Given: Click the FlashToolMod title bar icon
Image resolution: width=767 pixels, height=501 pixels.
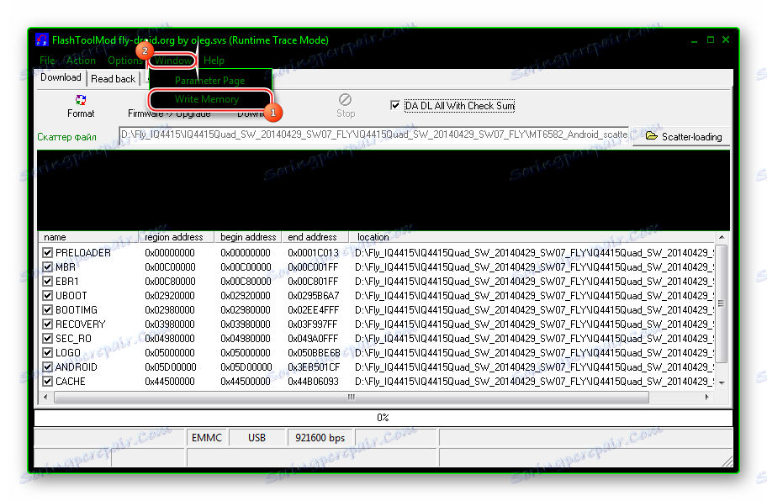Looking at the screenshot, I should click(x=41, y=40).
